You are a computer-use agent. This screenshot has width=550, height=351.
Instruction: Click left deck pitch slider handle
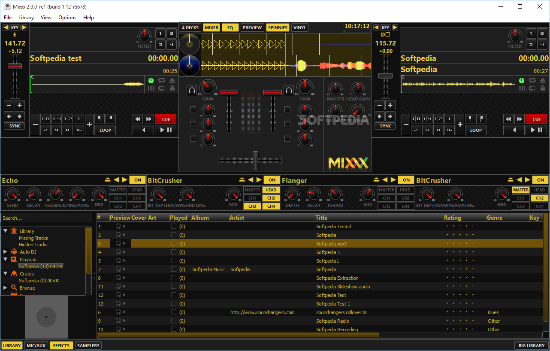[15, 66]
